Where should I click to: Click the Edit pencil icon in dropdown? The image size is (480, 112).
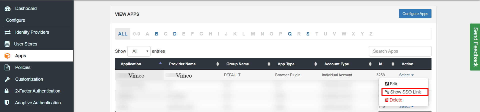coord(387,84)
